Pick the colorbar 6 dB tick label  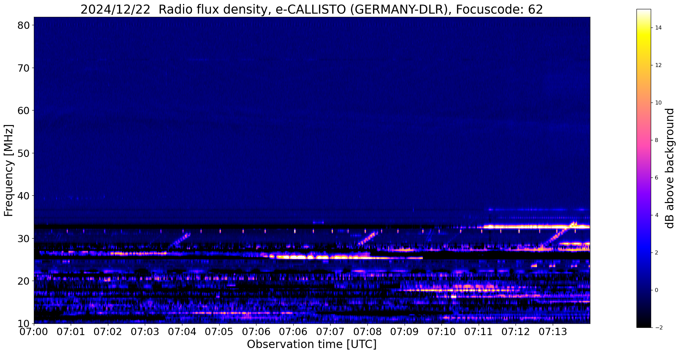click(x=656, y=178)
